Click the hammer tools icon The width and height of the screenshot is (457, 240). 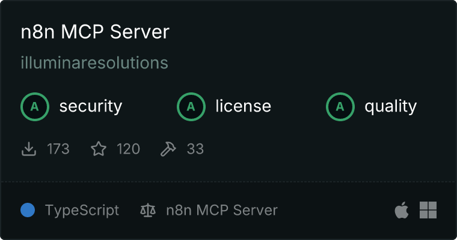(168, 149)
